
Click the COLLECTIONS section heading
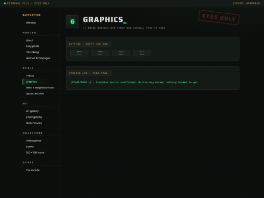pyautogui.click(x=32, y=133)
